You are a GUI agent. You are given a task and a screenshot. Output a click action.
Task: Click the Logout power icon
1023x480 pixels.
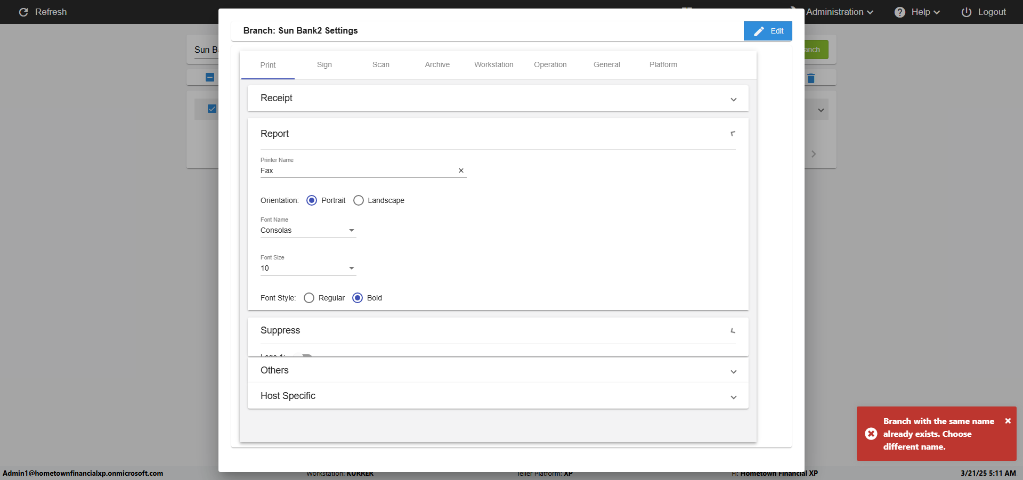tap(966, 12)
